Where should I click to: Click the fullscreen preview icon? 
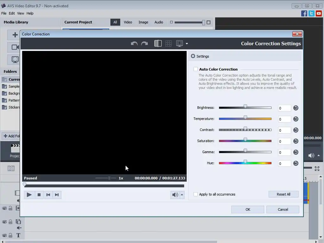tap(317, 169)
